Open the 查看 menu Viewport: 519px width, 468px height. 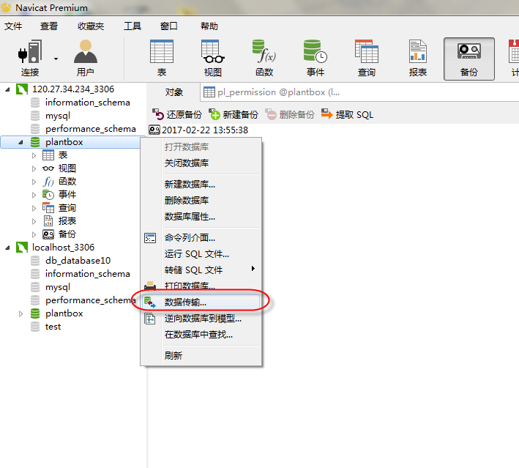(49, 26)
